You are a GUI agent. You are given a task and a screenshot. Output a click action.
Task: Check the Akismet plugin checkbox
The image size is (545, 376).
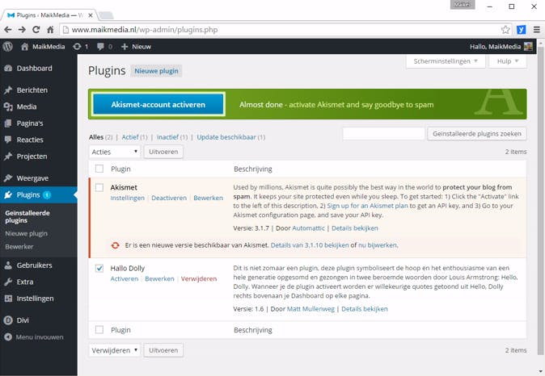99,187
